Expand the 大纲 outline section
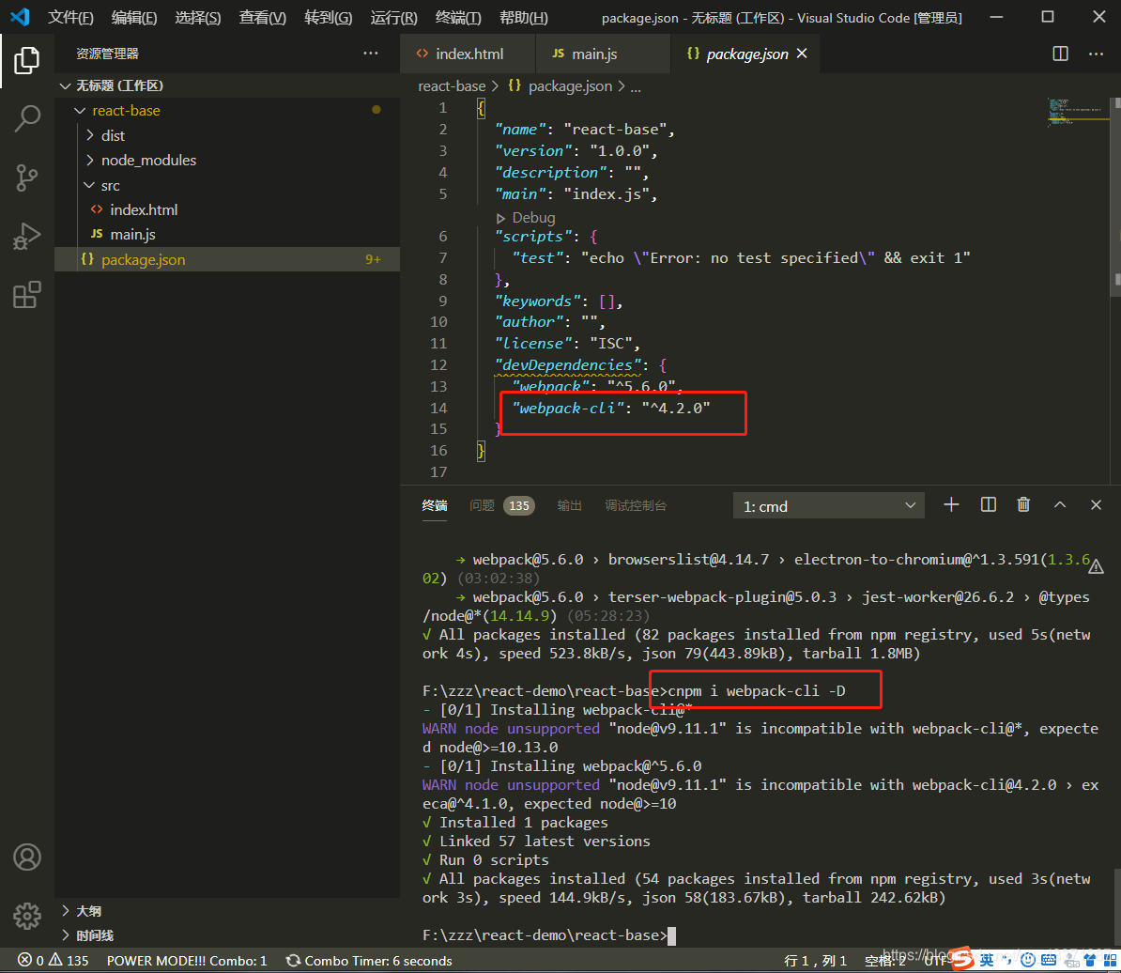The height and width of the screenshot is (973, 1121). [227, 911]
